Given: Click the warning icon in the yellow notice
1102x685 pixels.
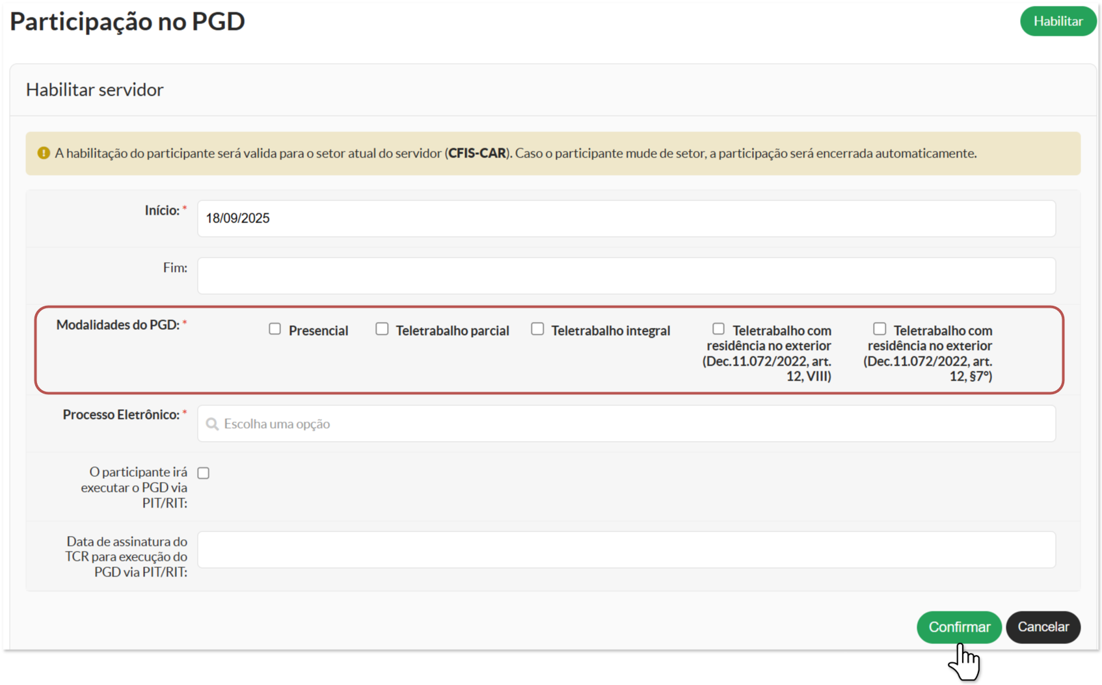Looking at the screenshot, I should tap(44, 154).
